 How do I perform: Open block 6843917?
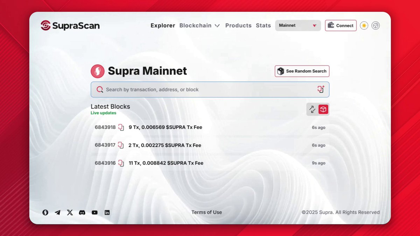[105, 145]
